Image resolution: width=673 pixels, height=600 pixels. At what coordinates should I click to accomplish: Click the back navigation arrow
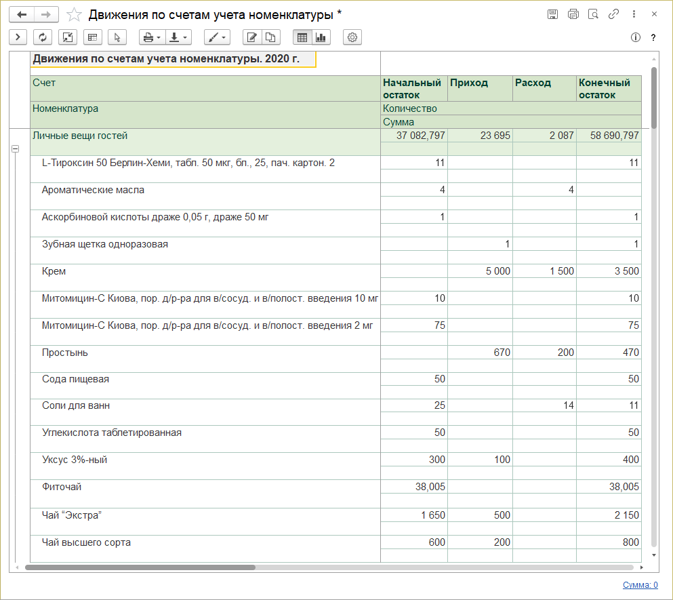[x=21, y=14]
